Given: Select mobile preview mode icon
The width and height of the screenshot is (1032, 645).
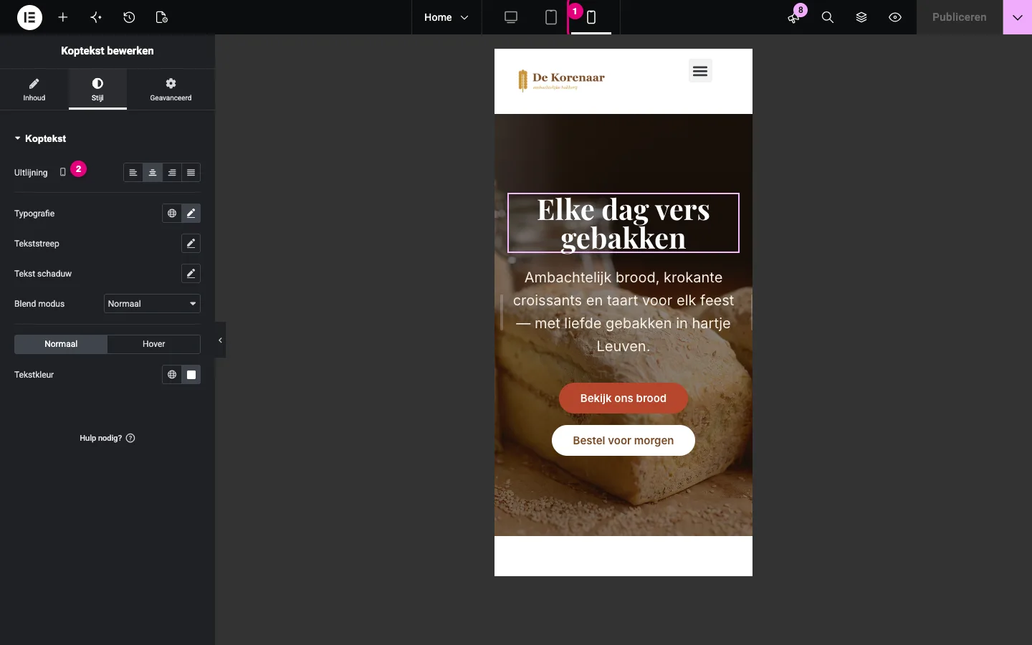Looking at the screenshot, I should [x=591, y=17].
